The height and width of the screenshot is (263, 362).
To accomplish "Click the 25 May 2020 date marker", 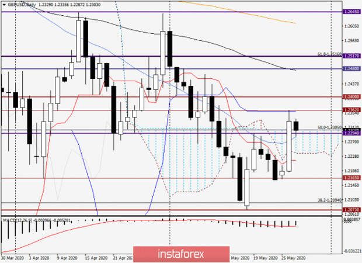I will click(x=294, y=258).
